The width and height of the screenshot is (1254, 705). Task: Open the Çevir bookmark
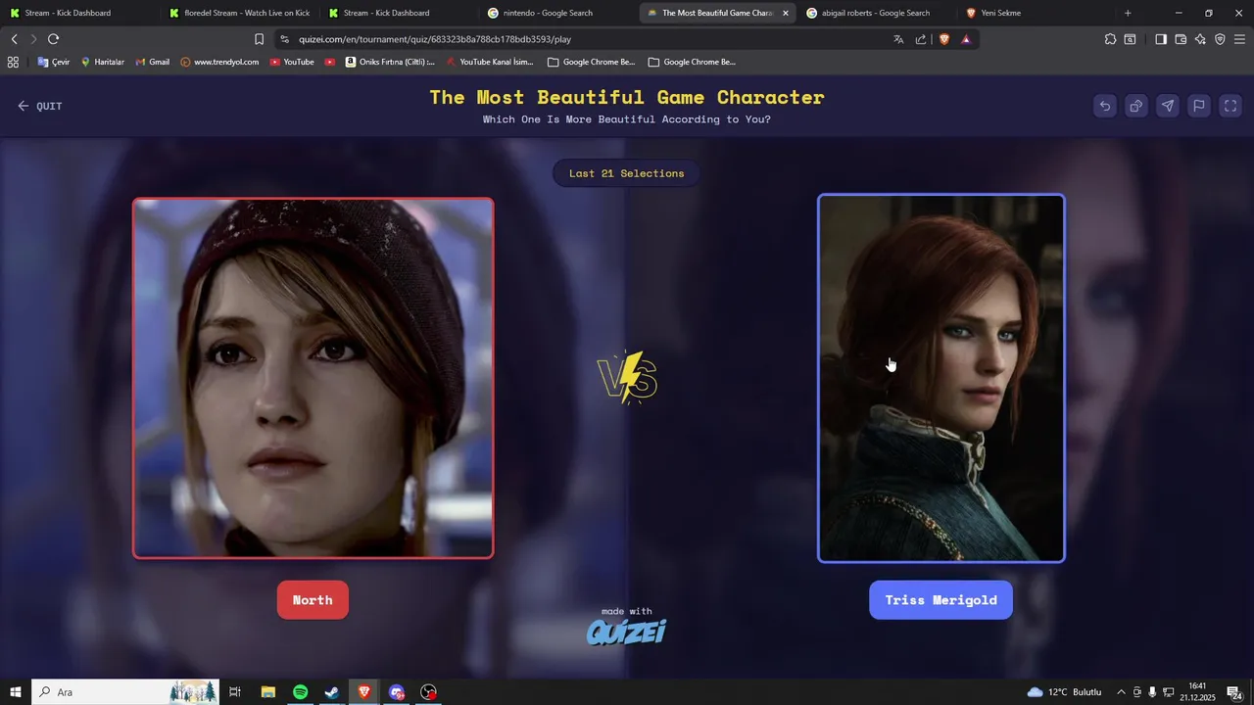tap(54, 62)
